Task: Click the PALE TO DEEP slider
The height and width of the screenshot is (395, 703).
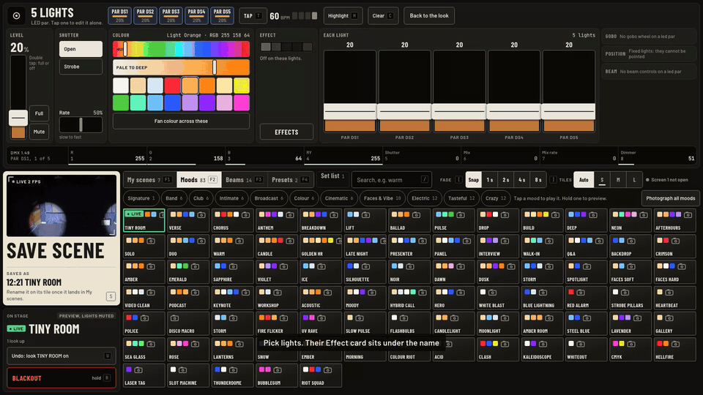Action: coord(181,67)
